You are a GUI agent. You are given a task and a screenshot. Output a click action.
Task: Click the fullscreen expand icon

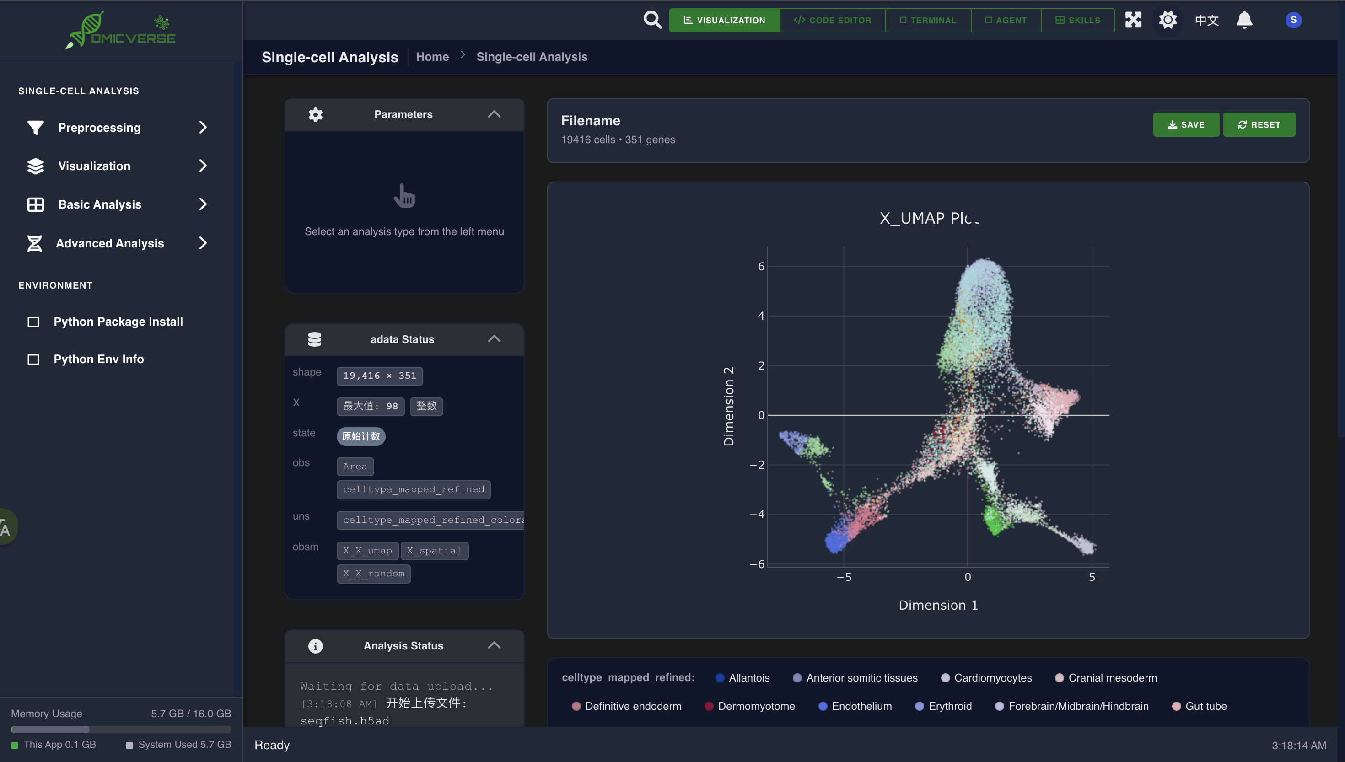tap(1133, 20)
